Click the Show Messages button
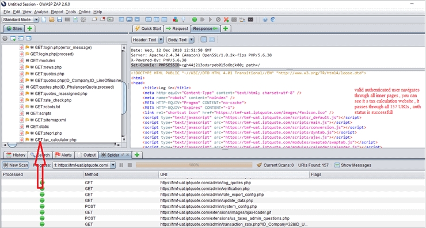The height and width of the screenshot is (228, 426). (x=353, y=165)
